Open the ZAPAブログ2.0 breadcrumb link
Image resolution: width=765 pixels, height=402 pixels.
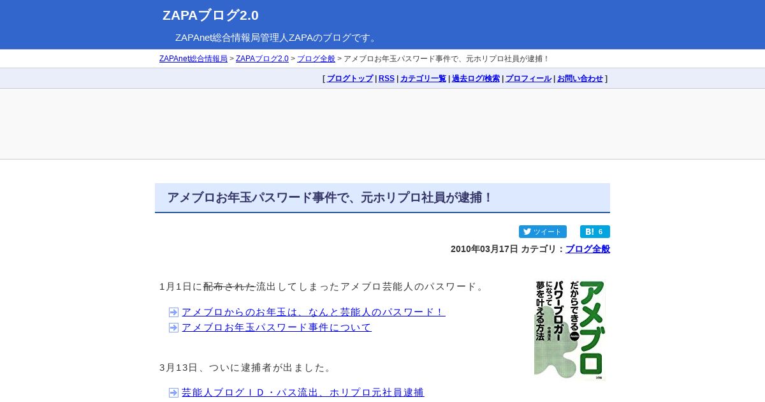262,59
